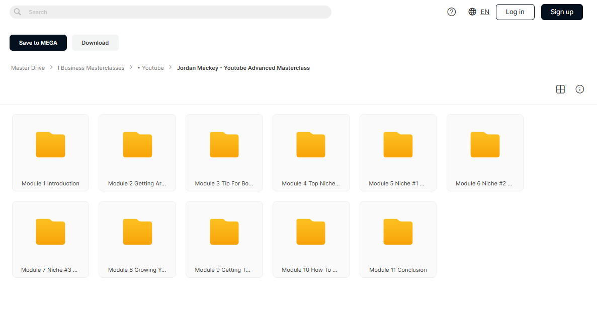Image resolution: width=597 pixels, height=317 pixels.
Task: Open Module 2 Getting Ar... folder icon
Action: pyautogui.click(x=137, y=145)
